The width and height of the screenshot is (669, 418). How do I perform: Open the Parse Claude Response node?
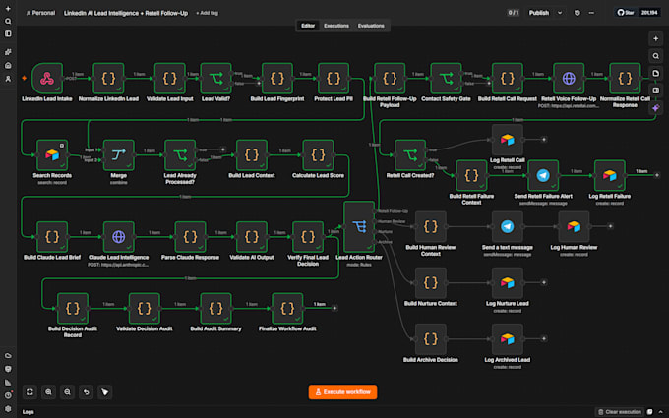point(190,237)
